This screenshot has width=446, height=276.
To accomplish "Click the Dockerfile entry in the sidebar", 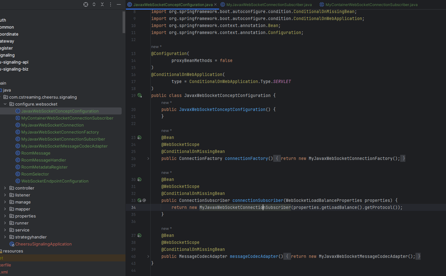I will pos(7,265).
